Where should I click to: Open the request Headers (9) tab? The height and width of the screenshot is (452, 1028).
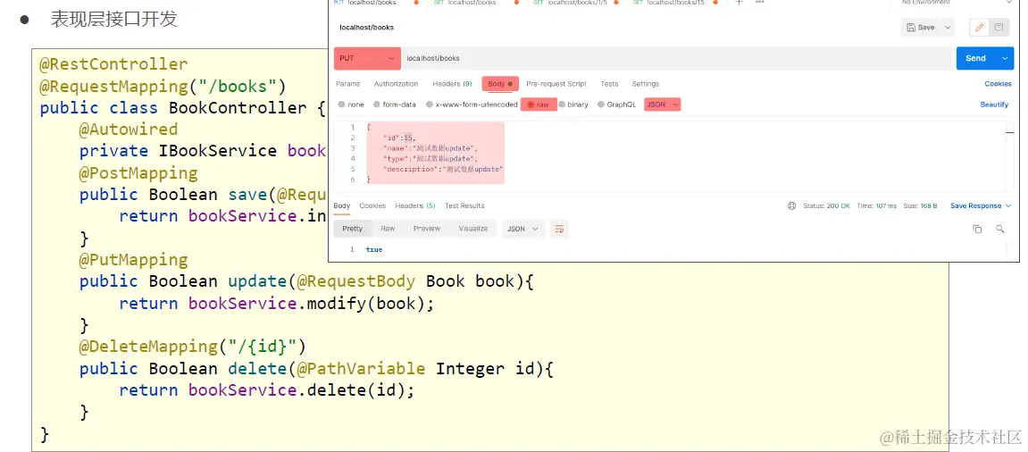(x=452, y=84)
